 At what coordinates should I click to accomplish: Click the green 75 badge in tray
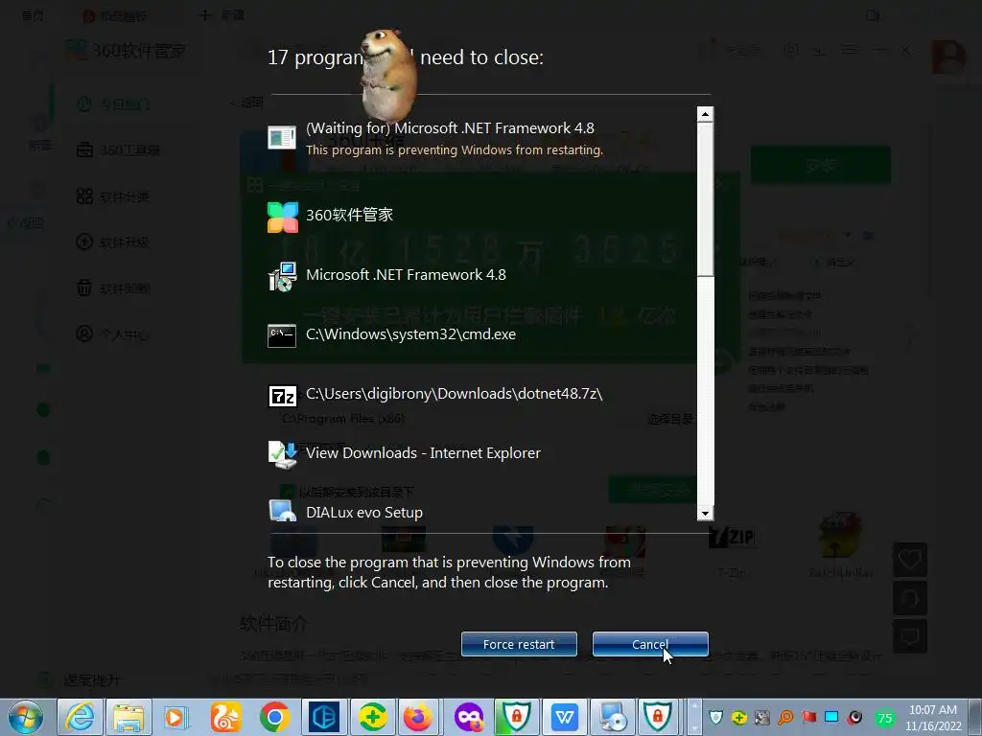tap(885, 718)
